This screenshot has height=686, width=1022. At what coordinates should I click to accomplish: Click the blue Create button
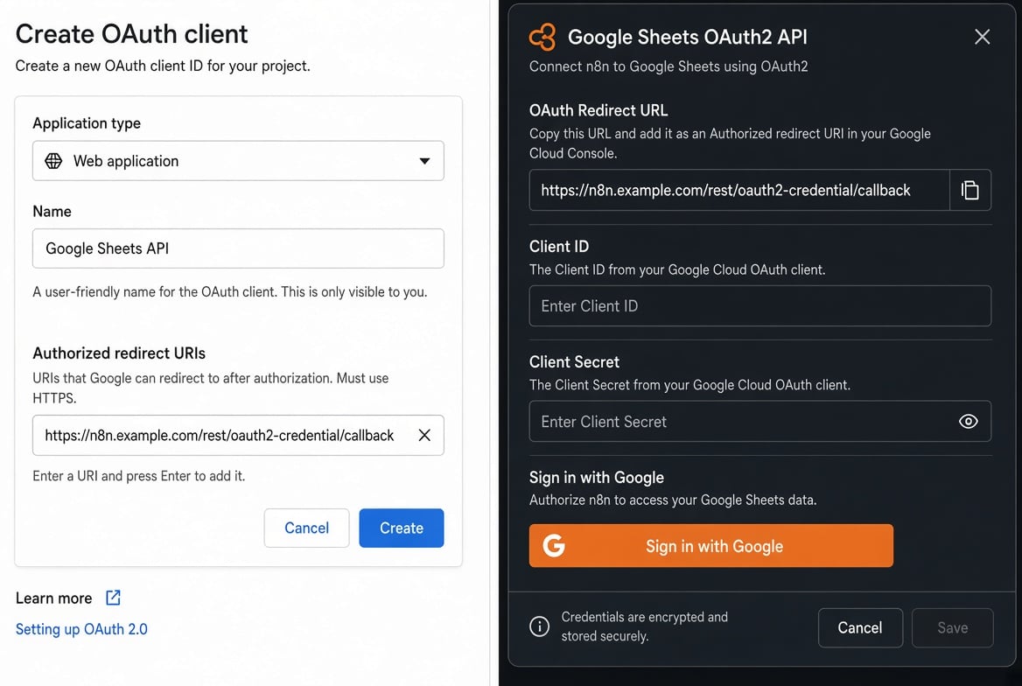(402, 528)
